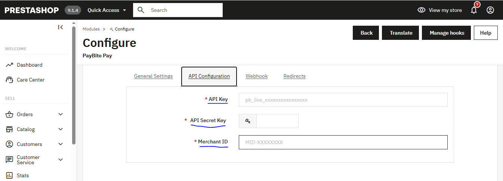Click the sidebar vertical scrollbar
This screenshot has height=181, width=503.
click(74, 85)
